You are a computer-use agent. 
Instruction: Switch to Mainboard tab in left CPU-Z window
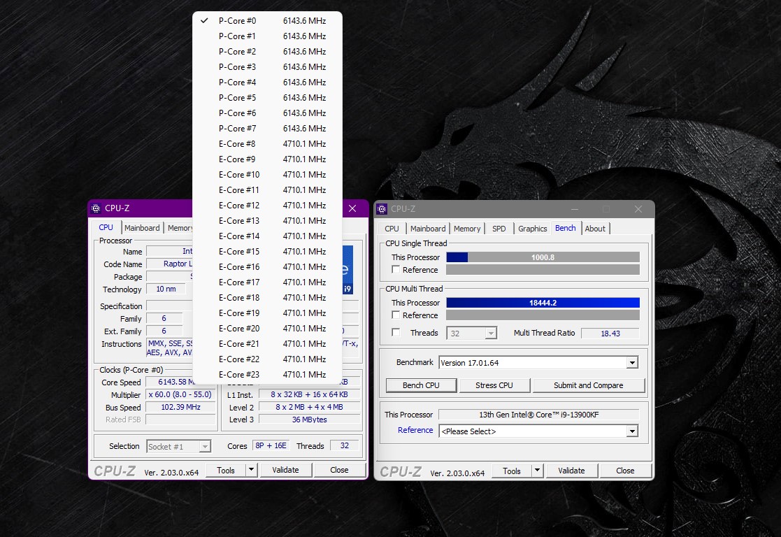[142, 228]
